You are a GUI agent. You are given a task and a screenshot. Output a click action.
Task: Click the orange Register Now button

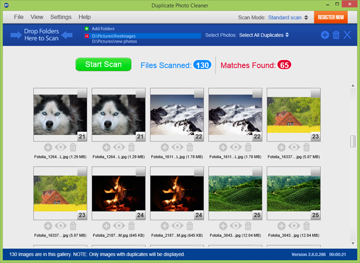330,17
